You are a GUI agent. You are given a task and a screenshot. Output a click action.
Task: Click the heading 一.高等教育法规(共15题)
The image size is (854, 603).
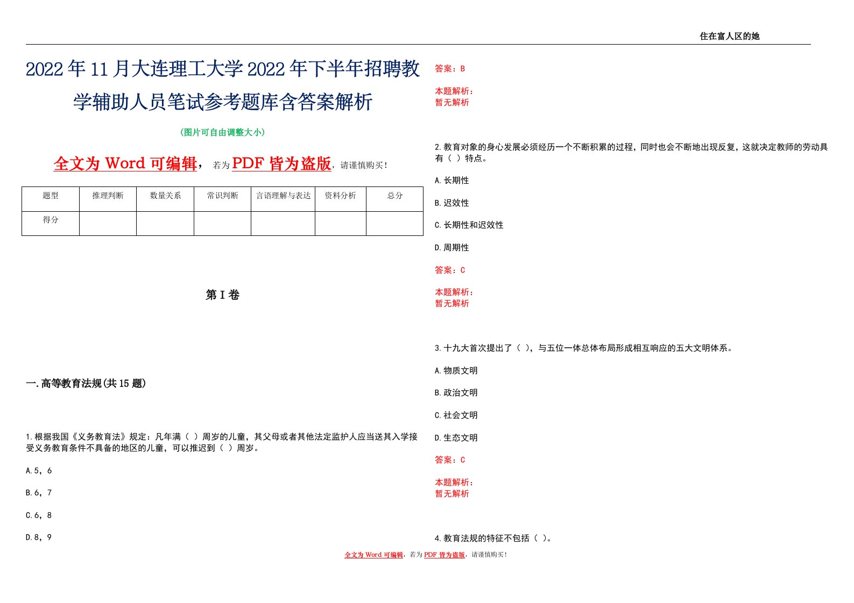(86, 383)
